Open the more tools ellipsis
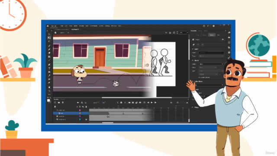Viewport: 277px width, 156px height. 49,94
